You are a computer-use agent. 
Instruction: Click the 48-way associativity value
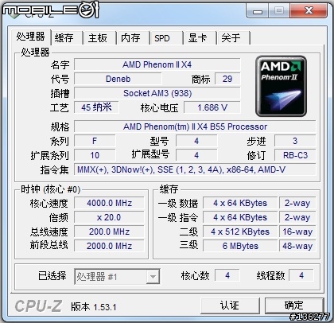[297, 246]
